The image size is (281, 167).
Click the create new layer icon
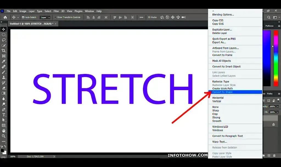(x=269, y=156)
